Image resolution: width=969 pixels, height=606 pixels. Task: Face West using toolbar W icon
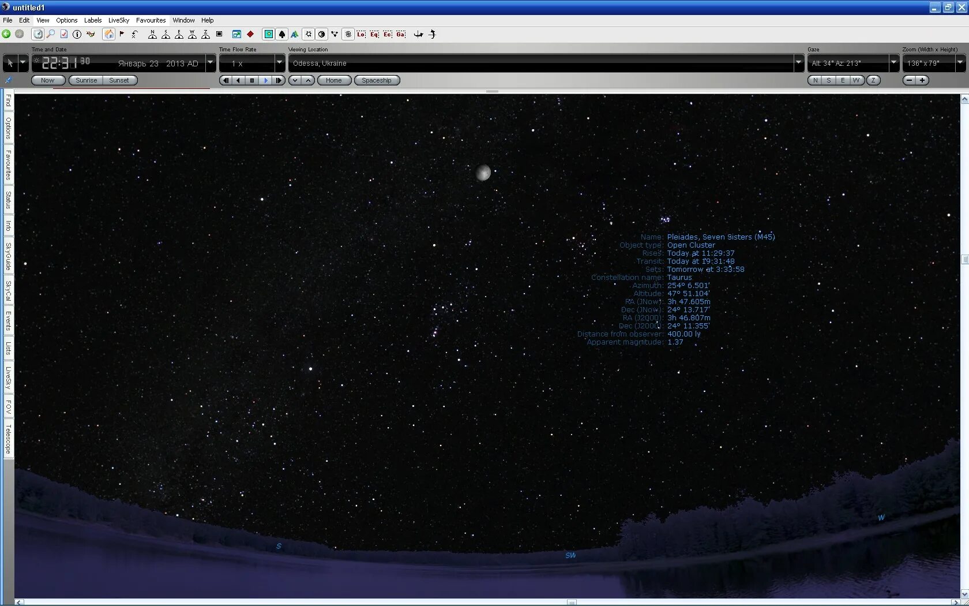[x=192, y=34]
